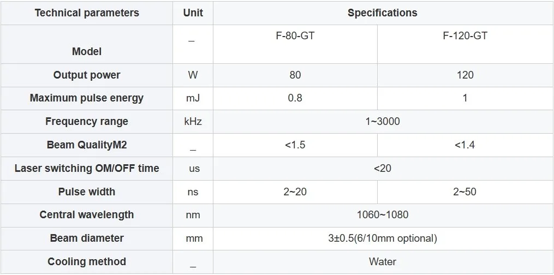554x275 pixels.
Task: Click the Output power row label
Action: click(87, 75)
